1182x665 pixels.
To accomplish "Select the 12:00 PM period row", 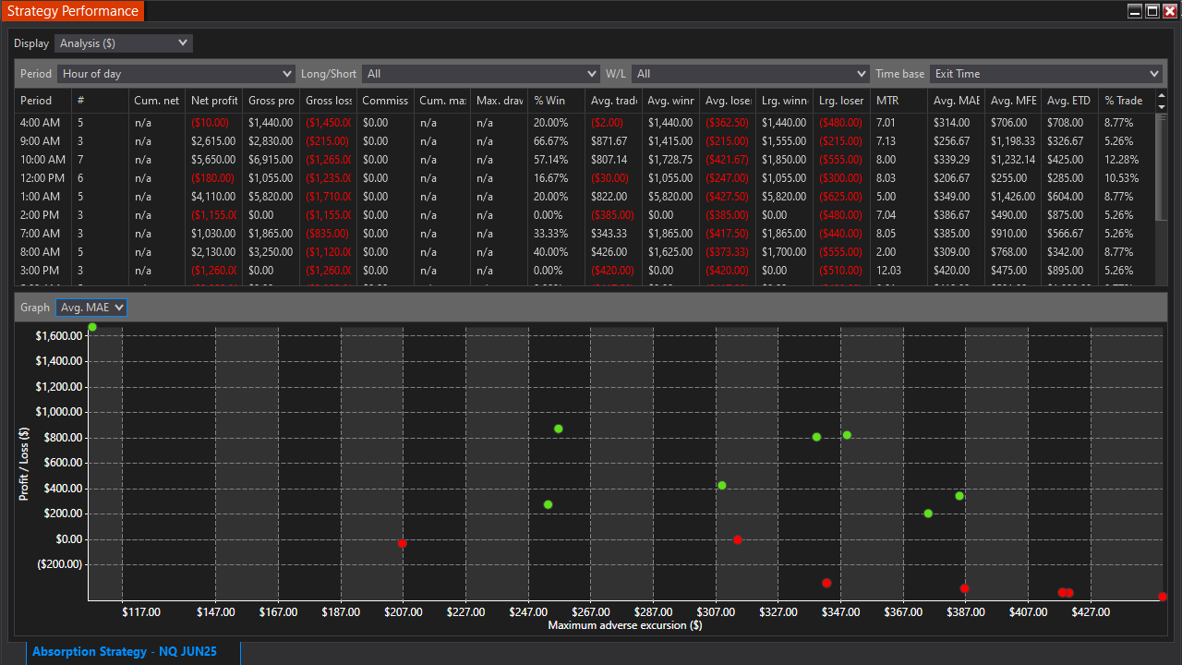I will click(x=585, y=178).
